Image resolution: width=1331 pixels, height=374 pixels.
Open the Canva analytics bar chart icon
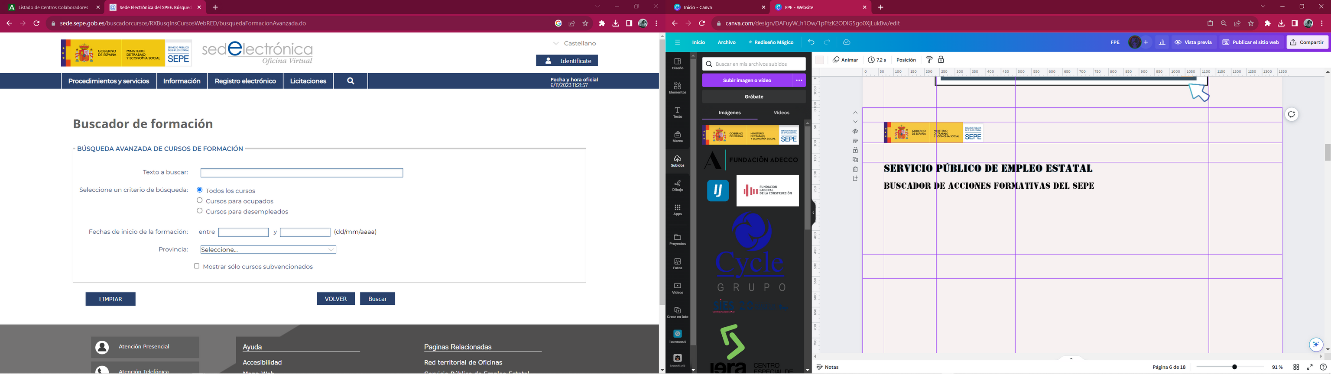(1162, 42)
